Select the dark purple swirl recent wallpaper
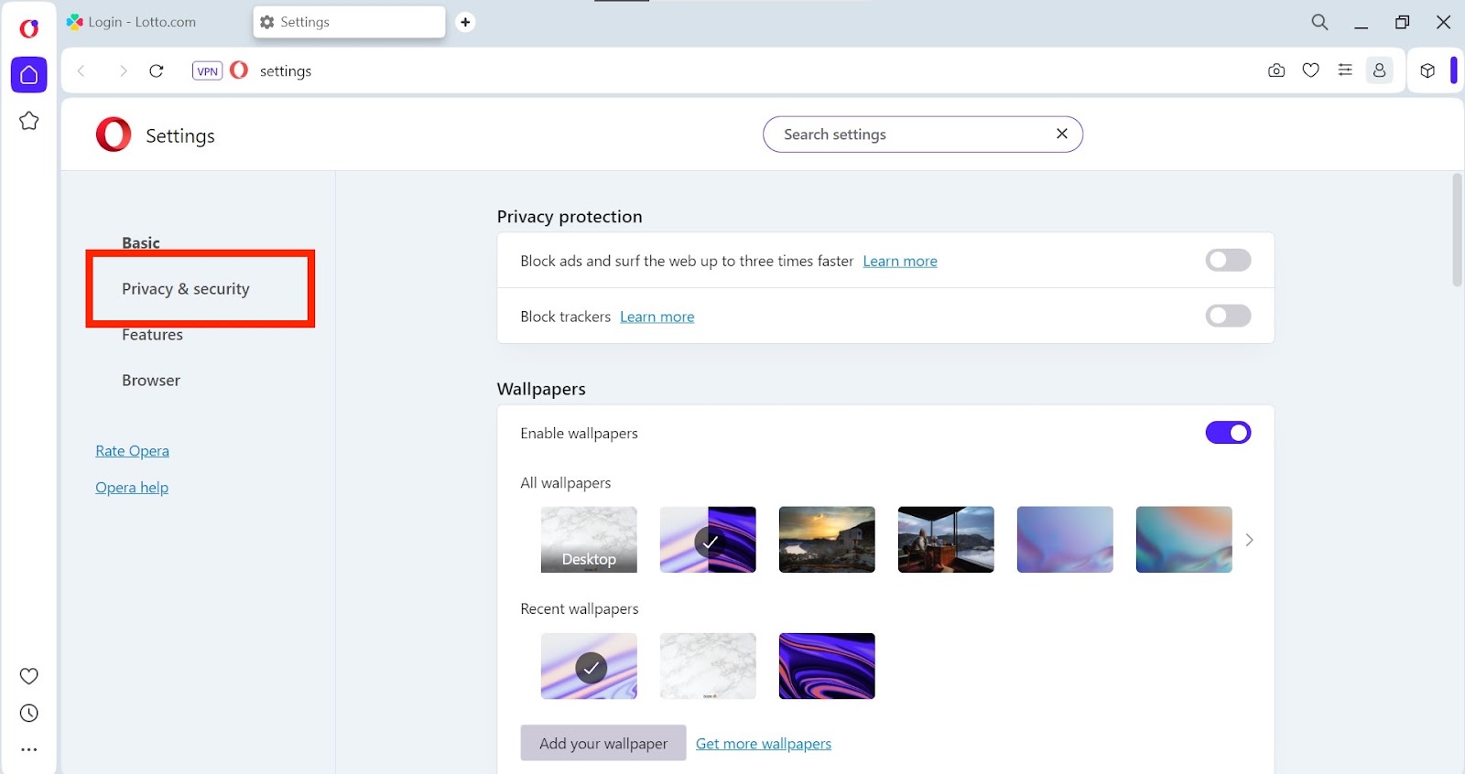1465x774 pixels. (x=827, y=666)
